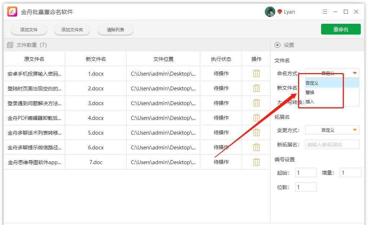Expand the 变更方式 dropdown
Screen dimensions: 368x225
(x=355, y=130)
